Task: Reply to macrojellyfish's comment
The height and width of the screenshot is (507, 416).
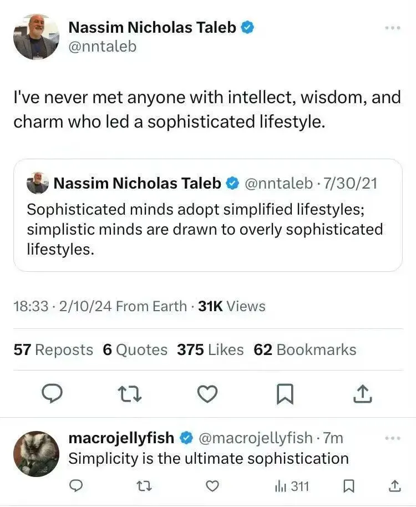Action: coord(77,486)
